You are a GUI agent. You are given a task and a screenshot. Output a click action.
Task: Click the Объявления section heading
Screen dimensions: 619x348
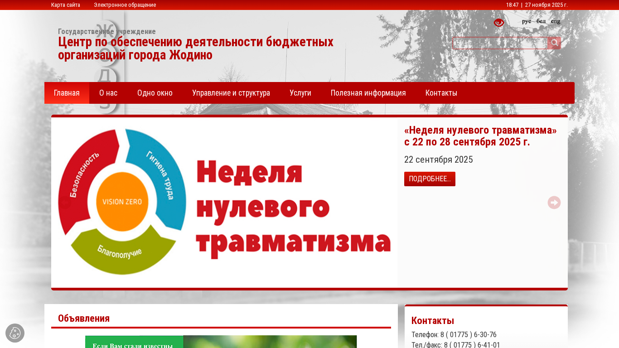tap(84, 318)
